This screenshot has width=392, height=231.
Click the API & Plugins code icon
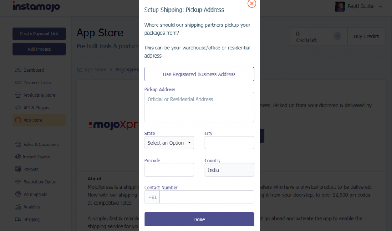click(x=18, y=108)
